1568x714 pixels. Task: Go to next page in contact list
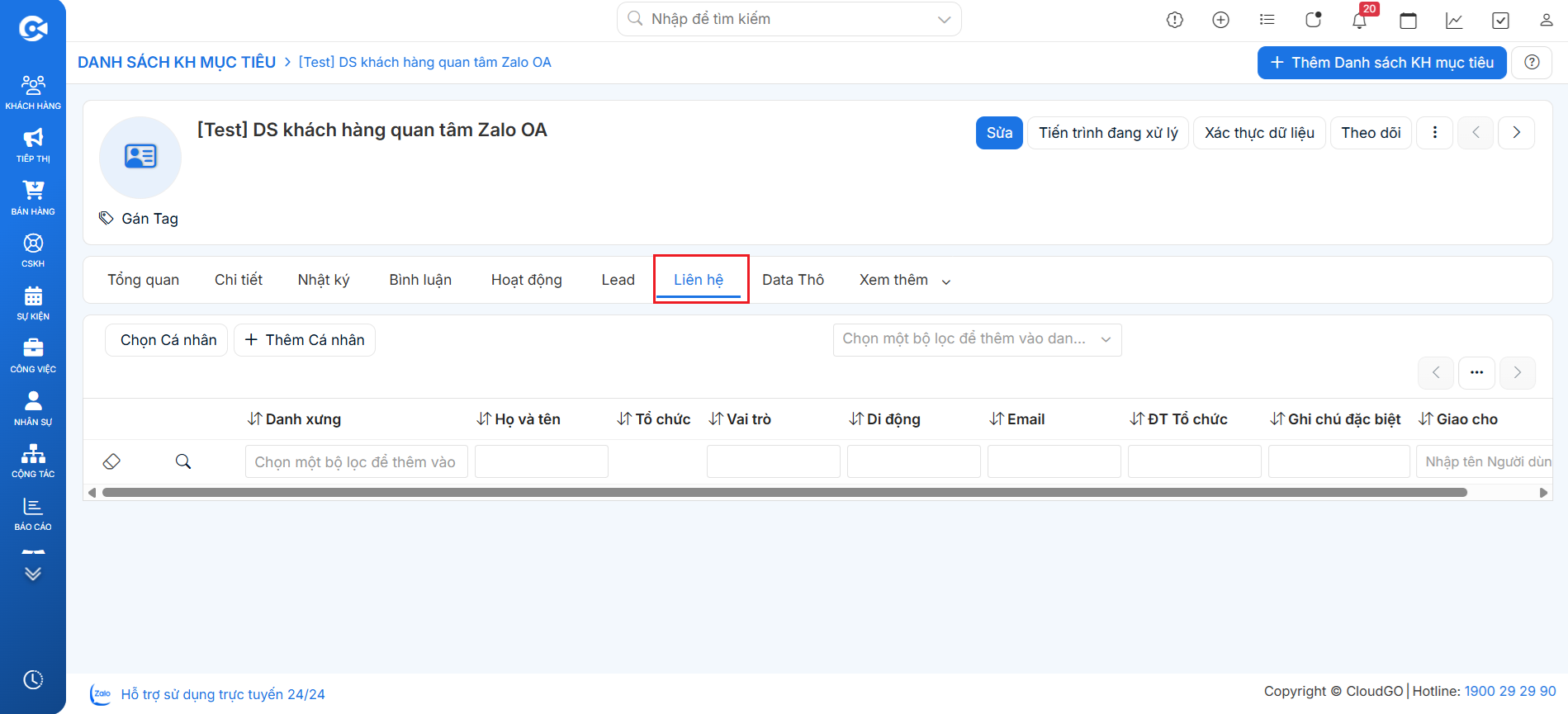[1518, 373]
